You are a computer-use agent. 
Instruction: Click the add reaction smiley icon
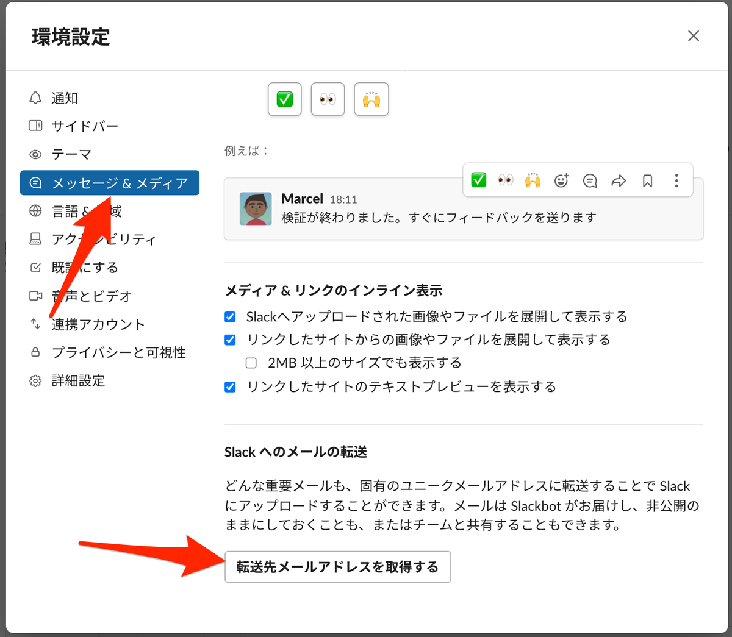point(561,180)
